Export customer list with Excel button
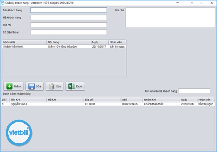 point(75,86)
